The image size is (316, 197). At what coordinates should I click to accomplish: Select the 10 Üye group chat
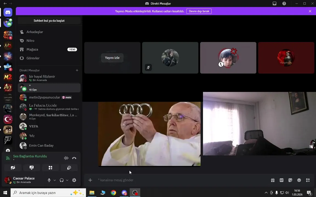49,88
